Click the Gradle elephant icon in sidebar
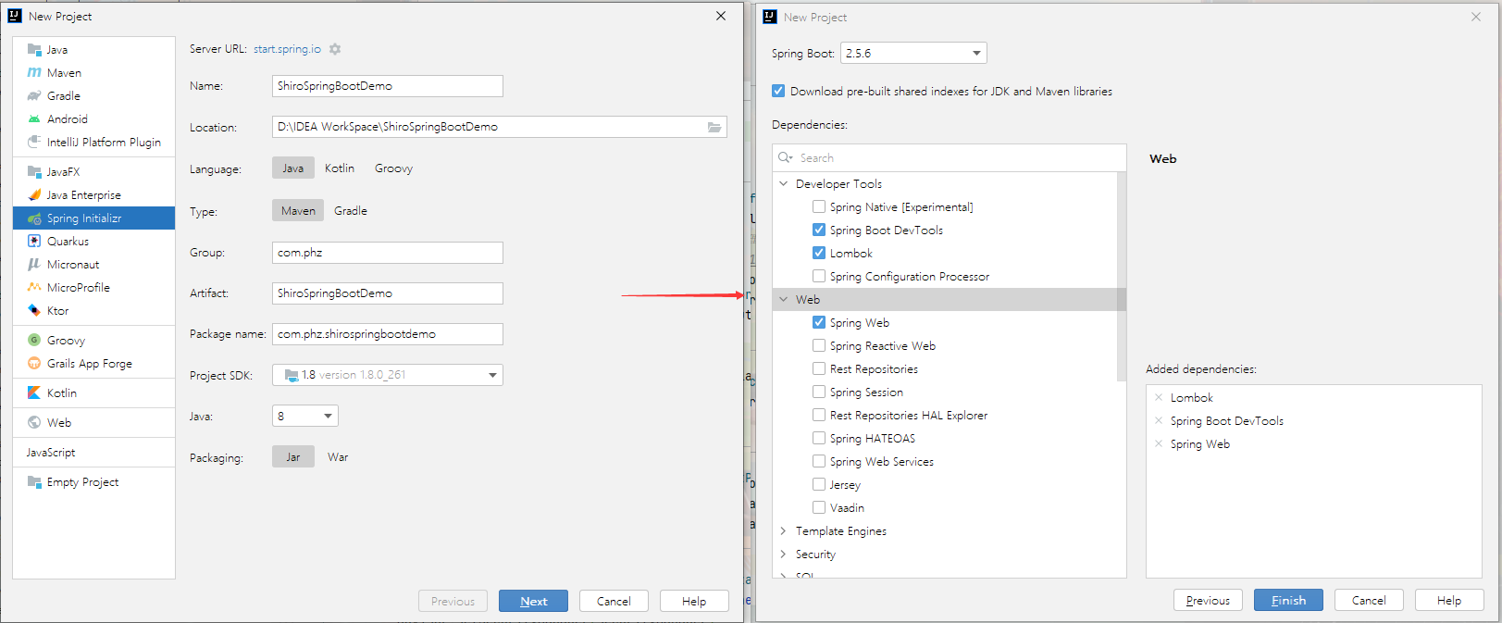The width and height of the screenshot is (1502, 623). click(x=34, y=96)
